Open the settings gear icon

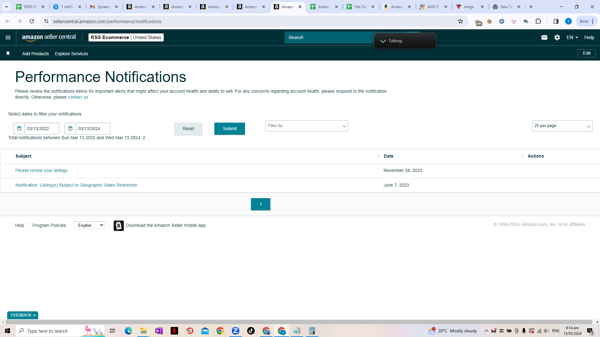(x=557, y=37)
